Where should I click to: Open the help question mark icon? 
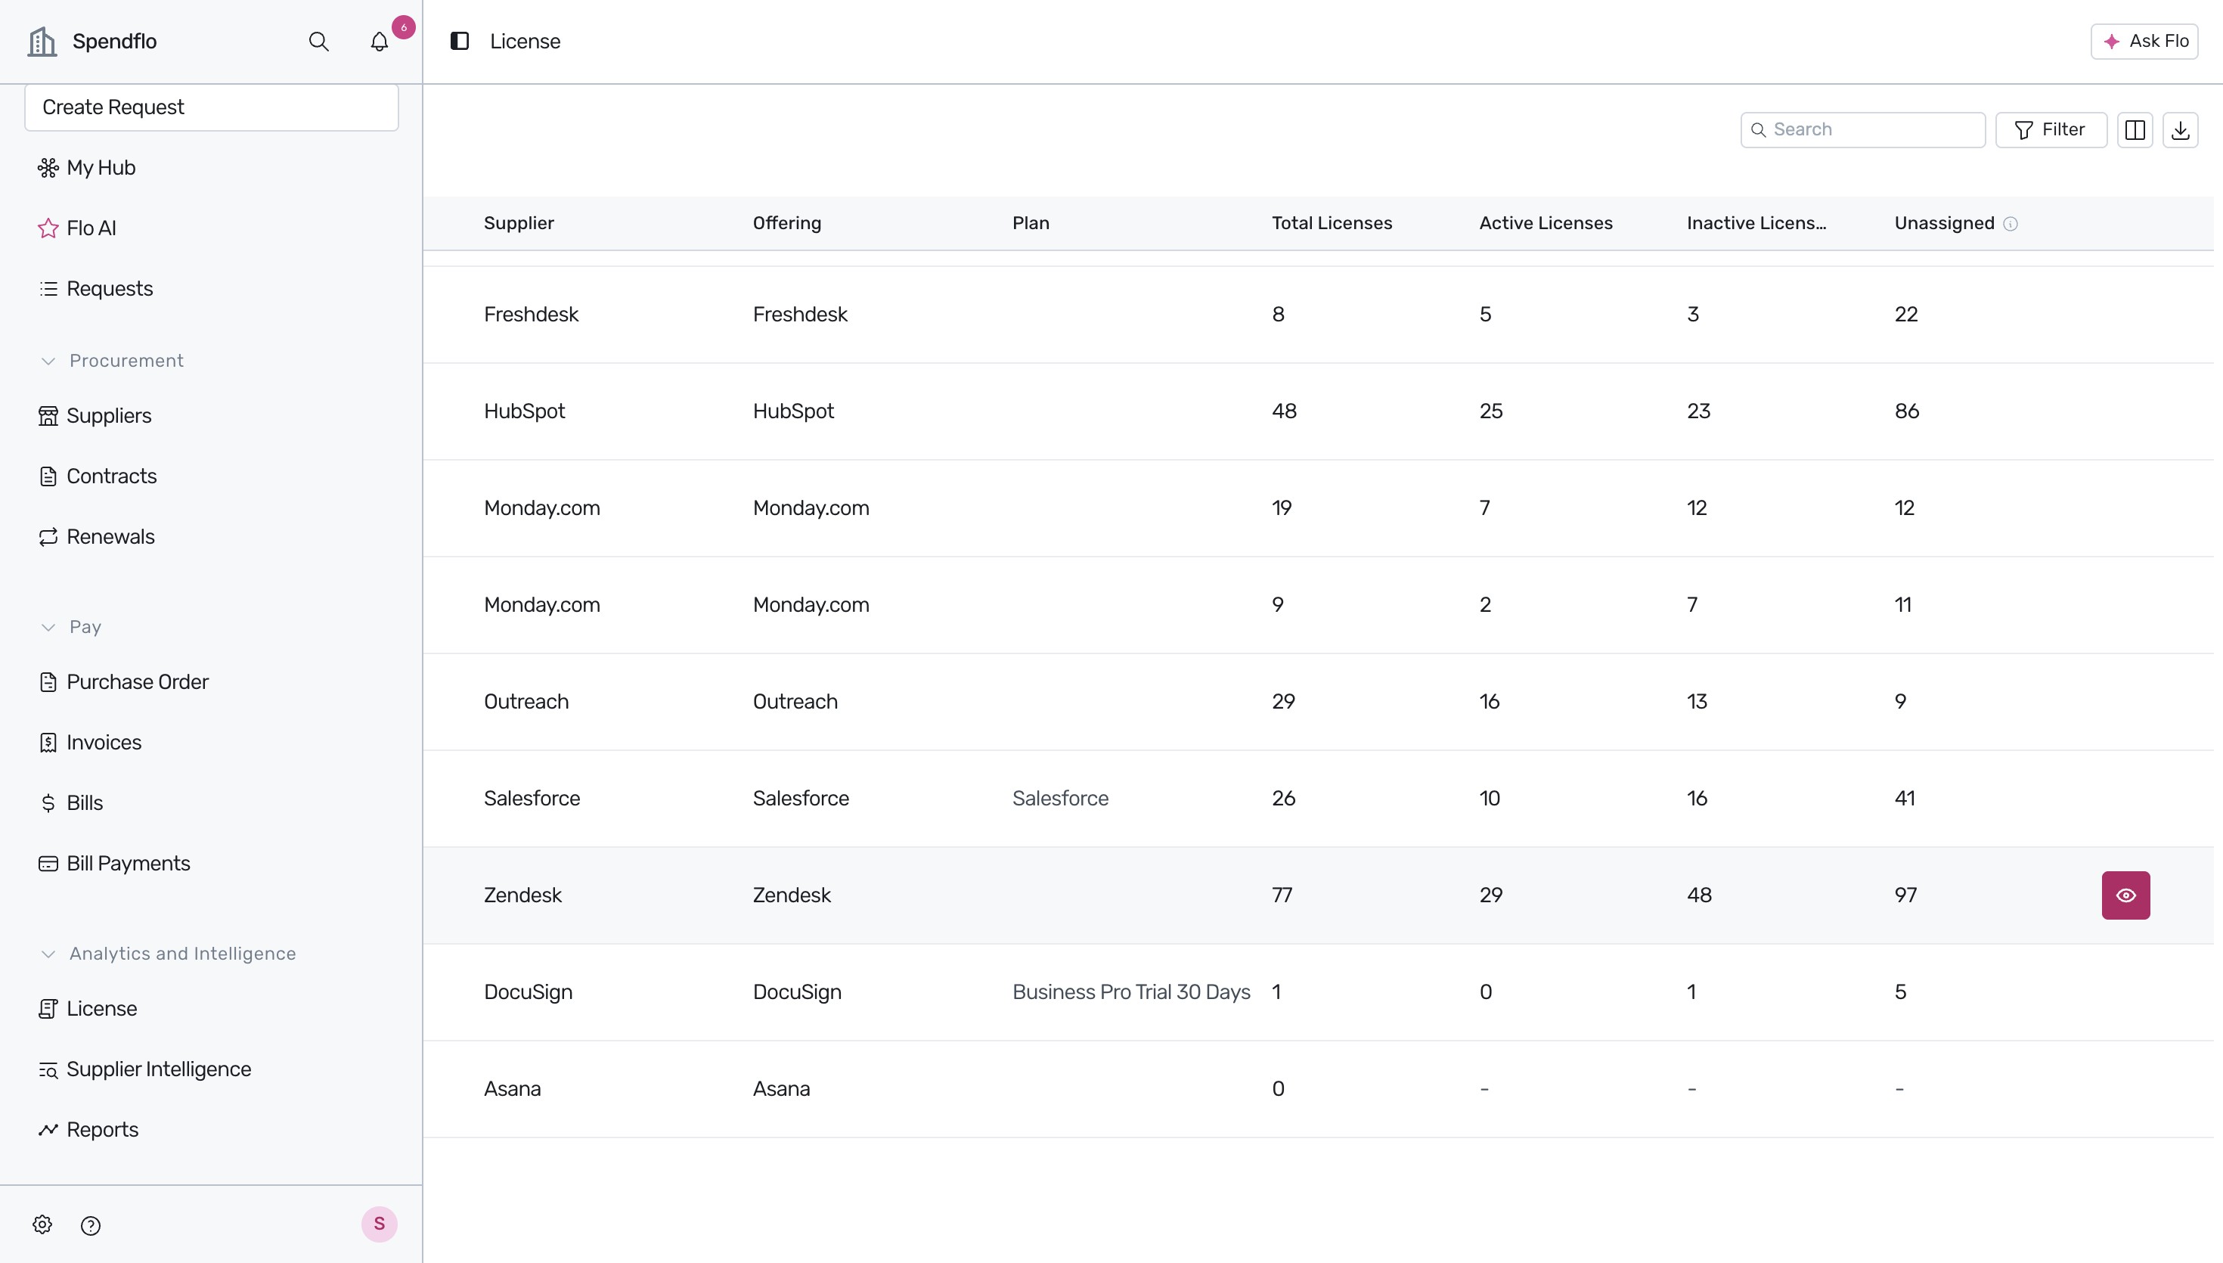90,1226
